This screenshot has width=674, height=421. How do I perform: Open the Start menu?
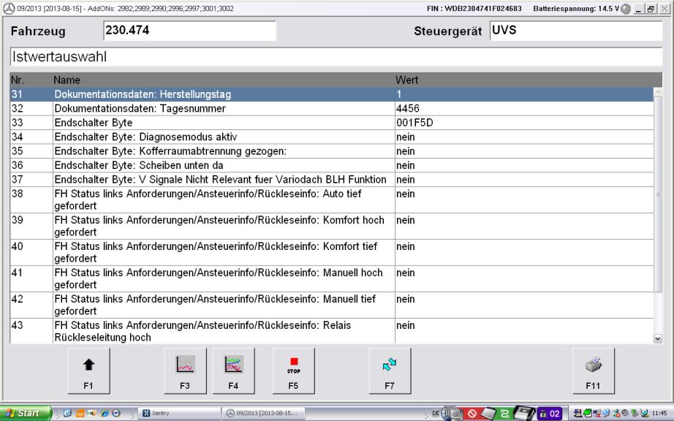pyautogui.click(x=26, y=413)
